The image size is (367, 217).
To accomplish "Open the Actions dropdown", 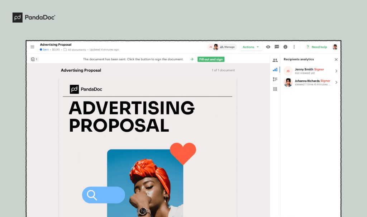I will (x=251, y=47).
